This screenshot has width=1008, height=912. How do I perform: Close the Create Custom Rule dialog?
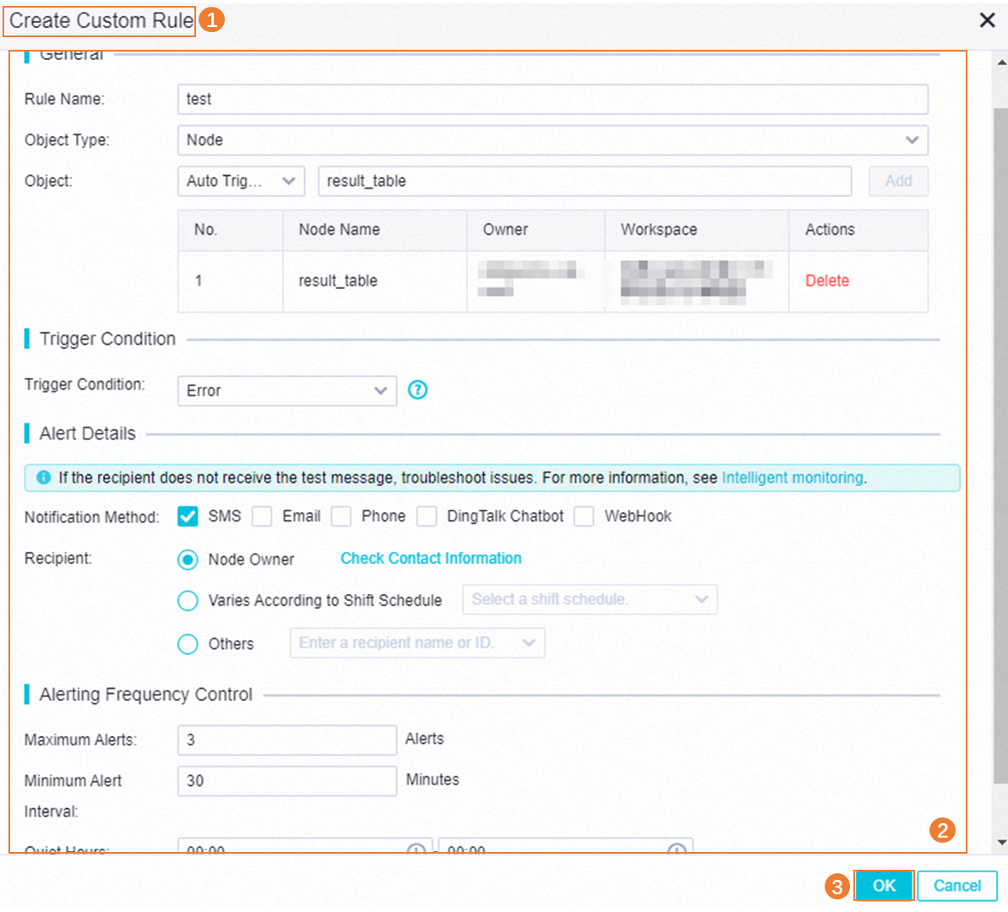click(x=987, y=20)
